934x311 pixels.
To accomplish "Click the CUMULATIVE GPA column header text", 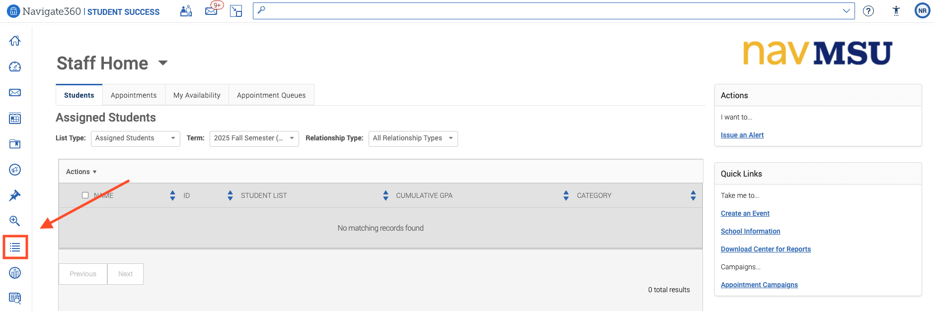I will [424, 195].
